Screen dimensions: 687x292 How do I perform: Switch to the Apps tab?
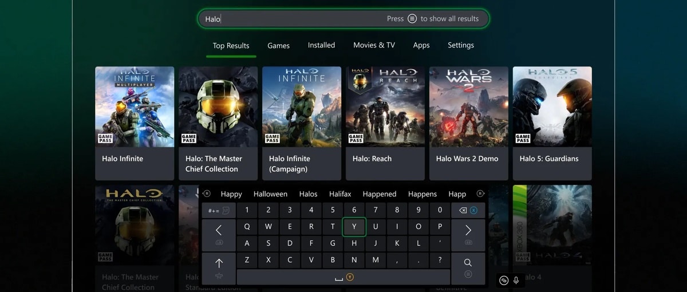click(421, 46)
